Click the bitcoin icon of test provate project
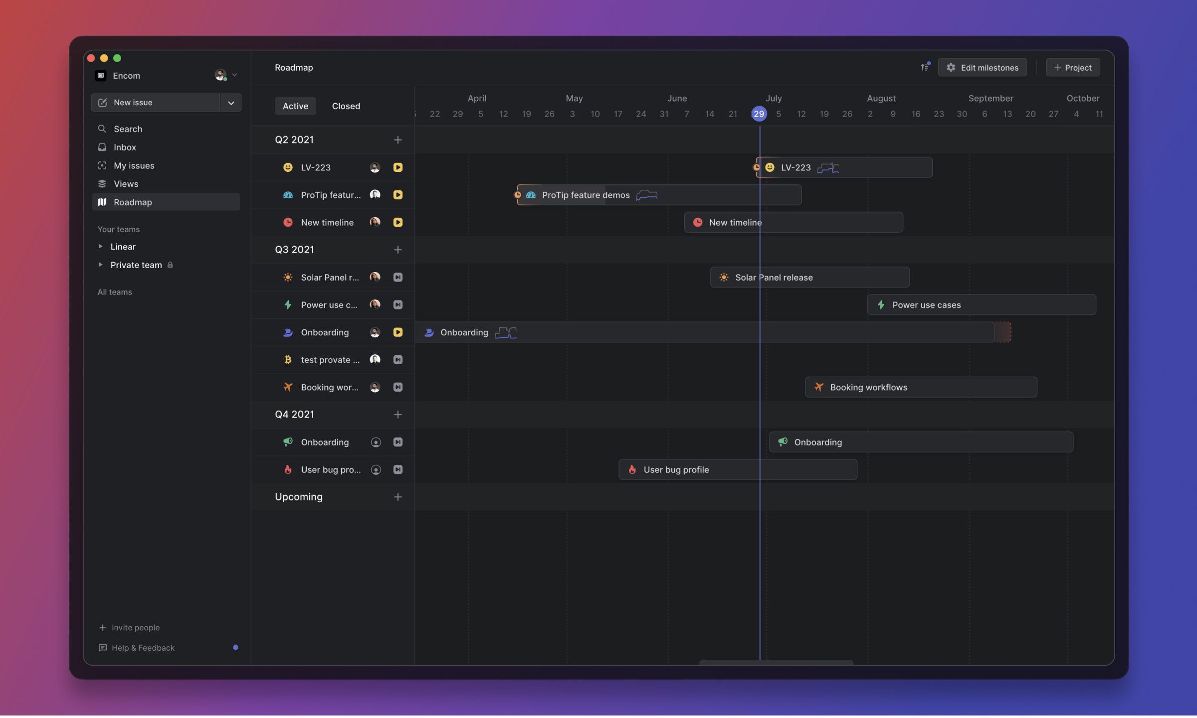1197x718 pixels. pyautogui.click(x=288, y=360)
